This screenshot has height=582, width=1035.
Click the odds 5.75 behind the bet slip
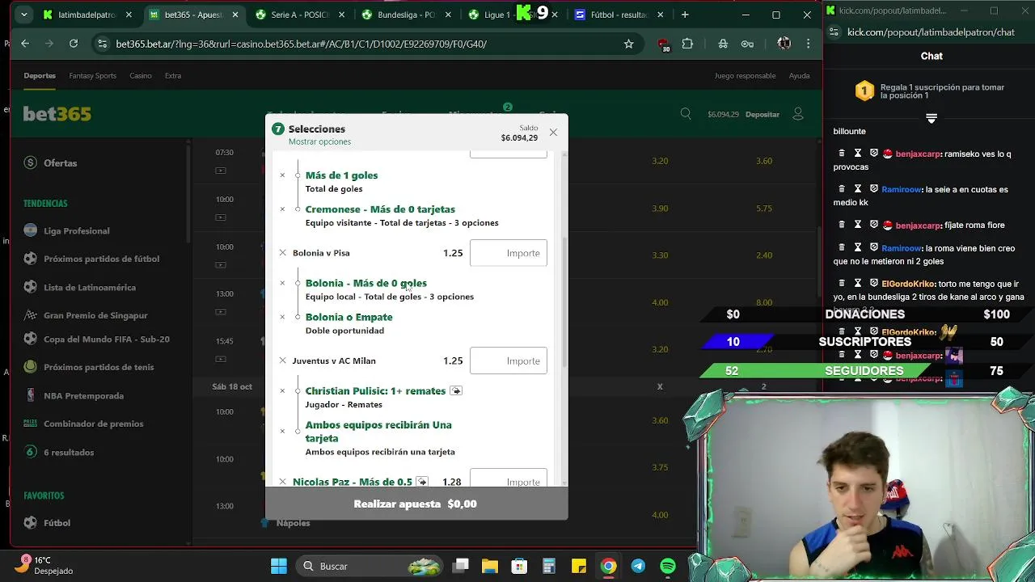pos(763,209)
